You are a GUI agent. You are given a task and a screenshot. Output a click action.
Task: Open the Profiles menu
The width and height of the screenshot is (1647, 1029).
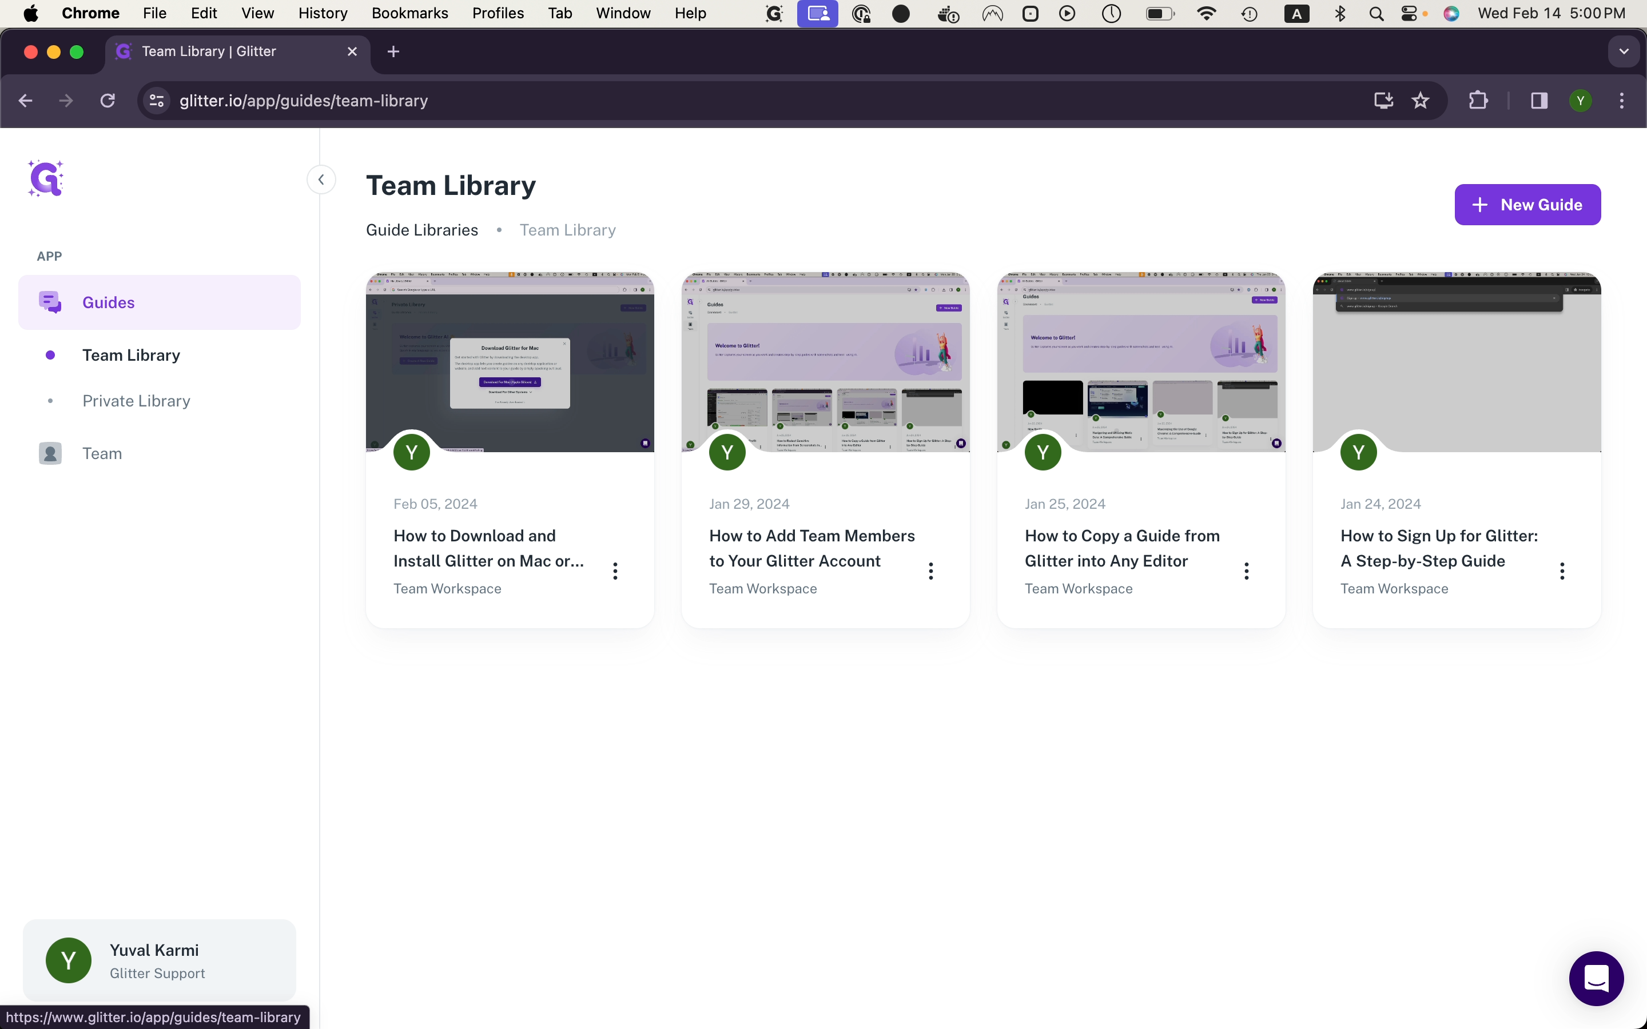click(x=498, y=13)
